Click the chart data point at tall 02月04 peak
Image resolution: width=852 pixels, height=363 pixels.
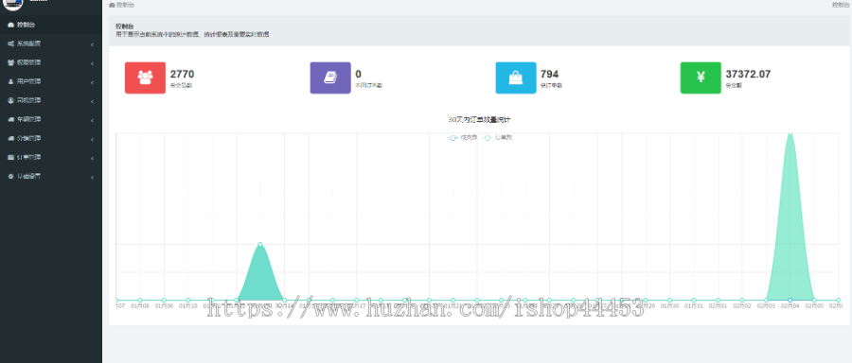click(790, 133)
